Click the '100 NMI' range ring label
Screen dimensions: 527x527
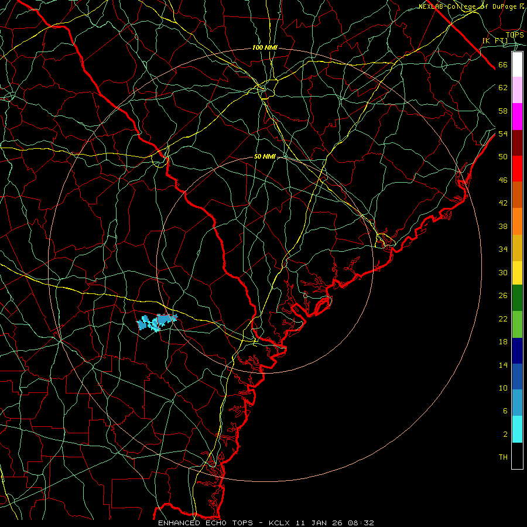click(x=265, y=48)
